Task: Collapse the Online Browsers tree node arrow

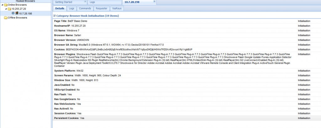Action: pyautogui.click(x=2, y=5)
